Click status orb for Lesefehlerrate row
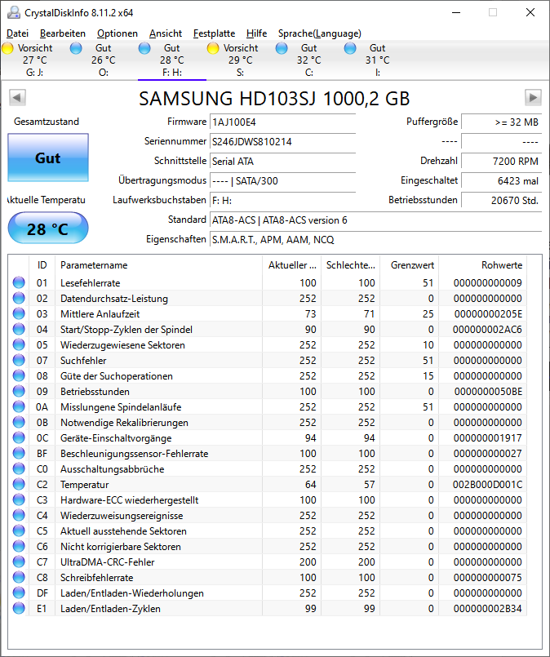This screenshot has width=550, height=657. coord(19,283)
